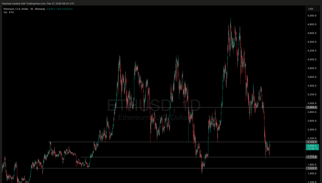Click the 4,600.0 price axis tick
The width and height of the screenshot is (322, 183).
pyautogui.click(x=312, y=33)
